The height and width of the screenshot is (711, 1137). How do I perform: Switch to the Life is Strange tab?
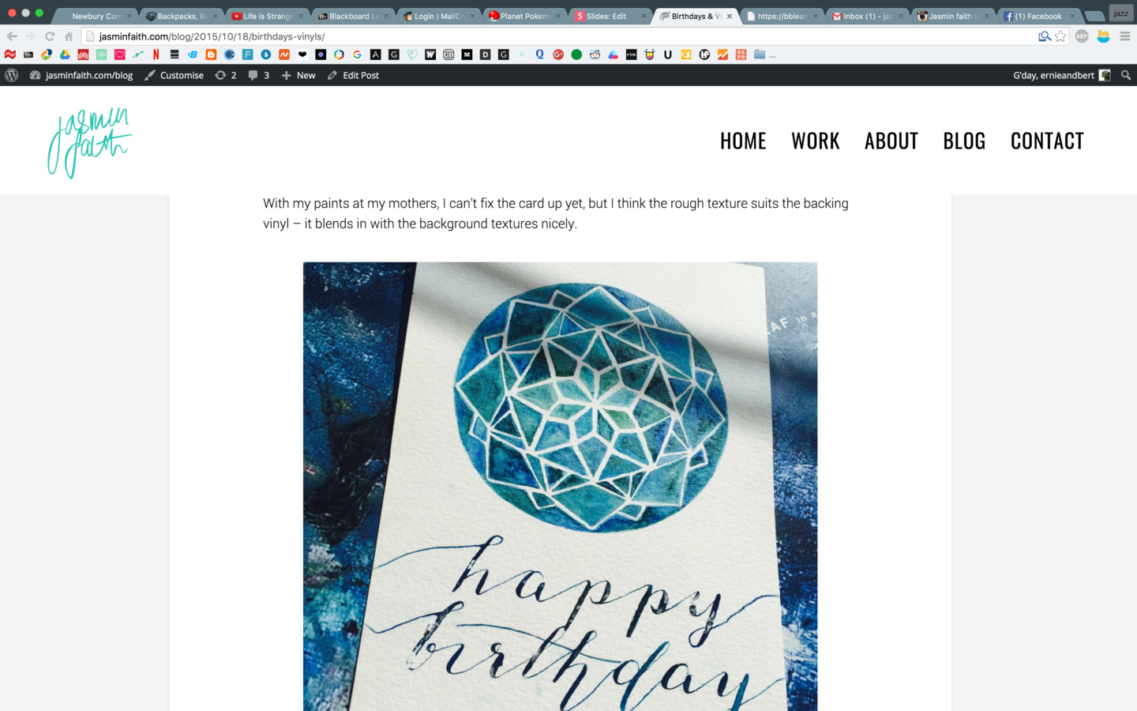(267, 16)
